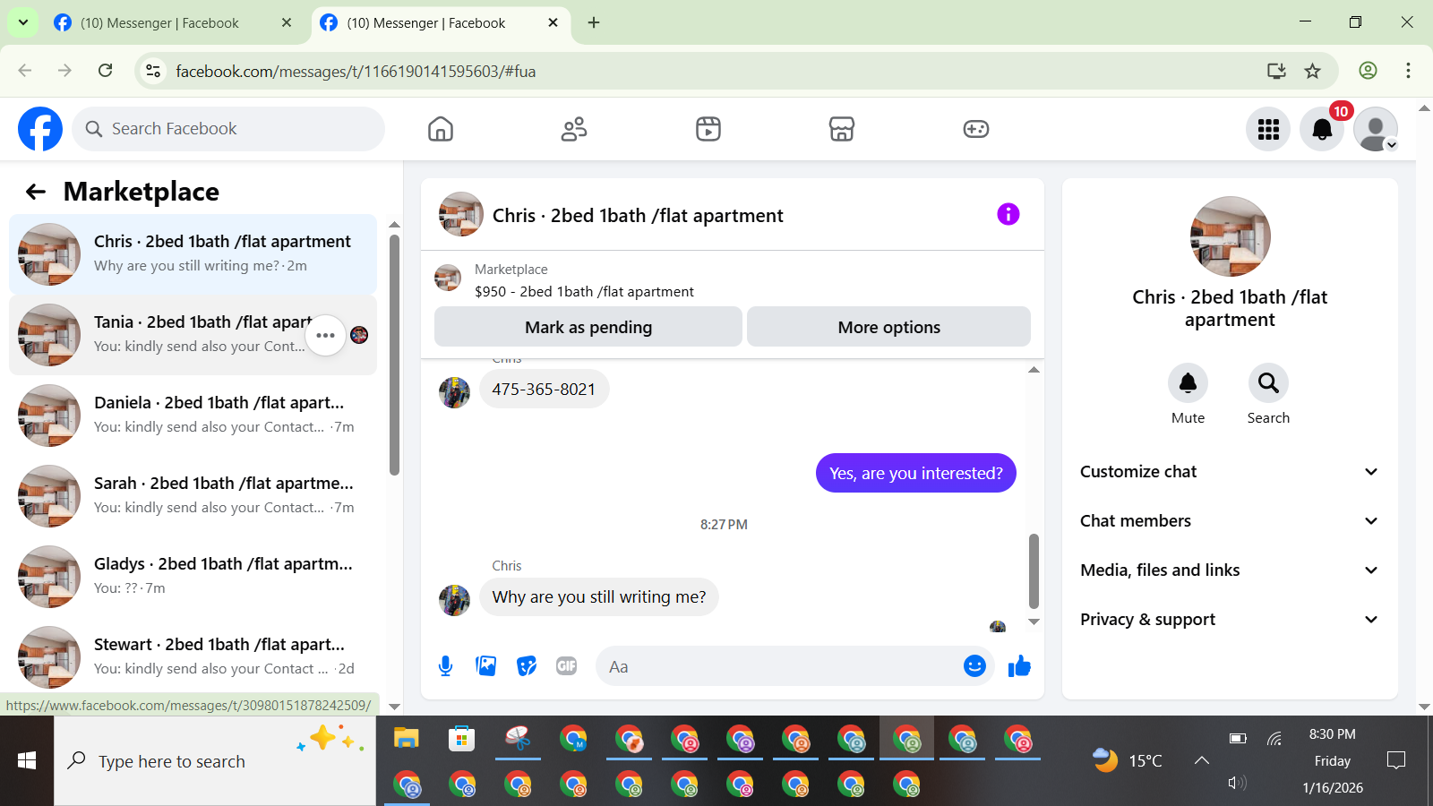This screenshot has width=1433, height=806.
Task: Open the Gaming icon in top navigation
Action: (976, 129)
